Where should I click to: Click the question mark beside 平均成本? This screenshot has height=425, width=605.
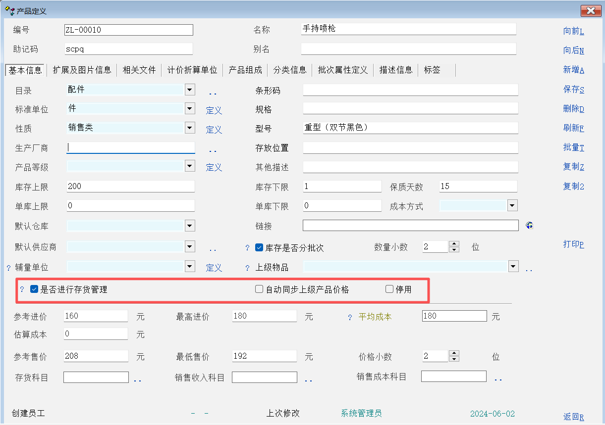pos(350,317)
